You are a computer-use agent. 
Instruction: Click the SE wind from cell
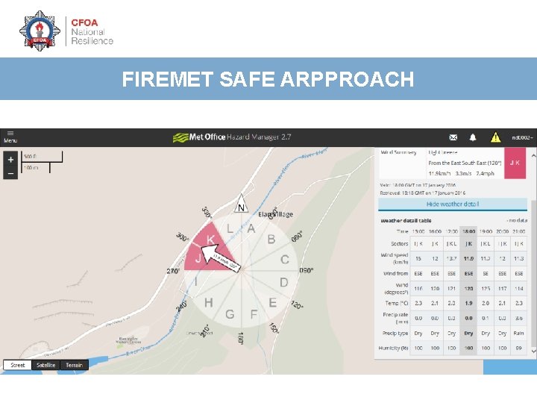486,274
